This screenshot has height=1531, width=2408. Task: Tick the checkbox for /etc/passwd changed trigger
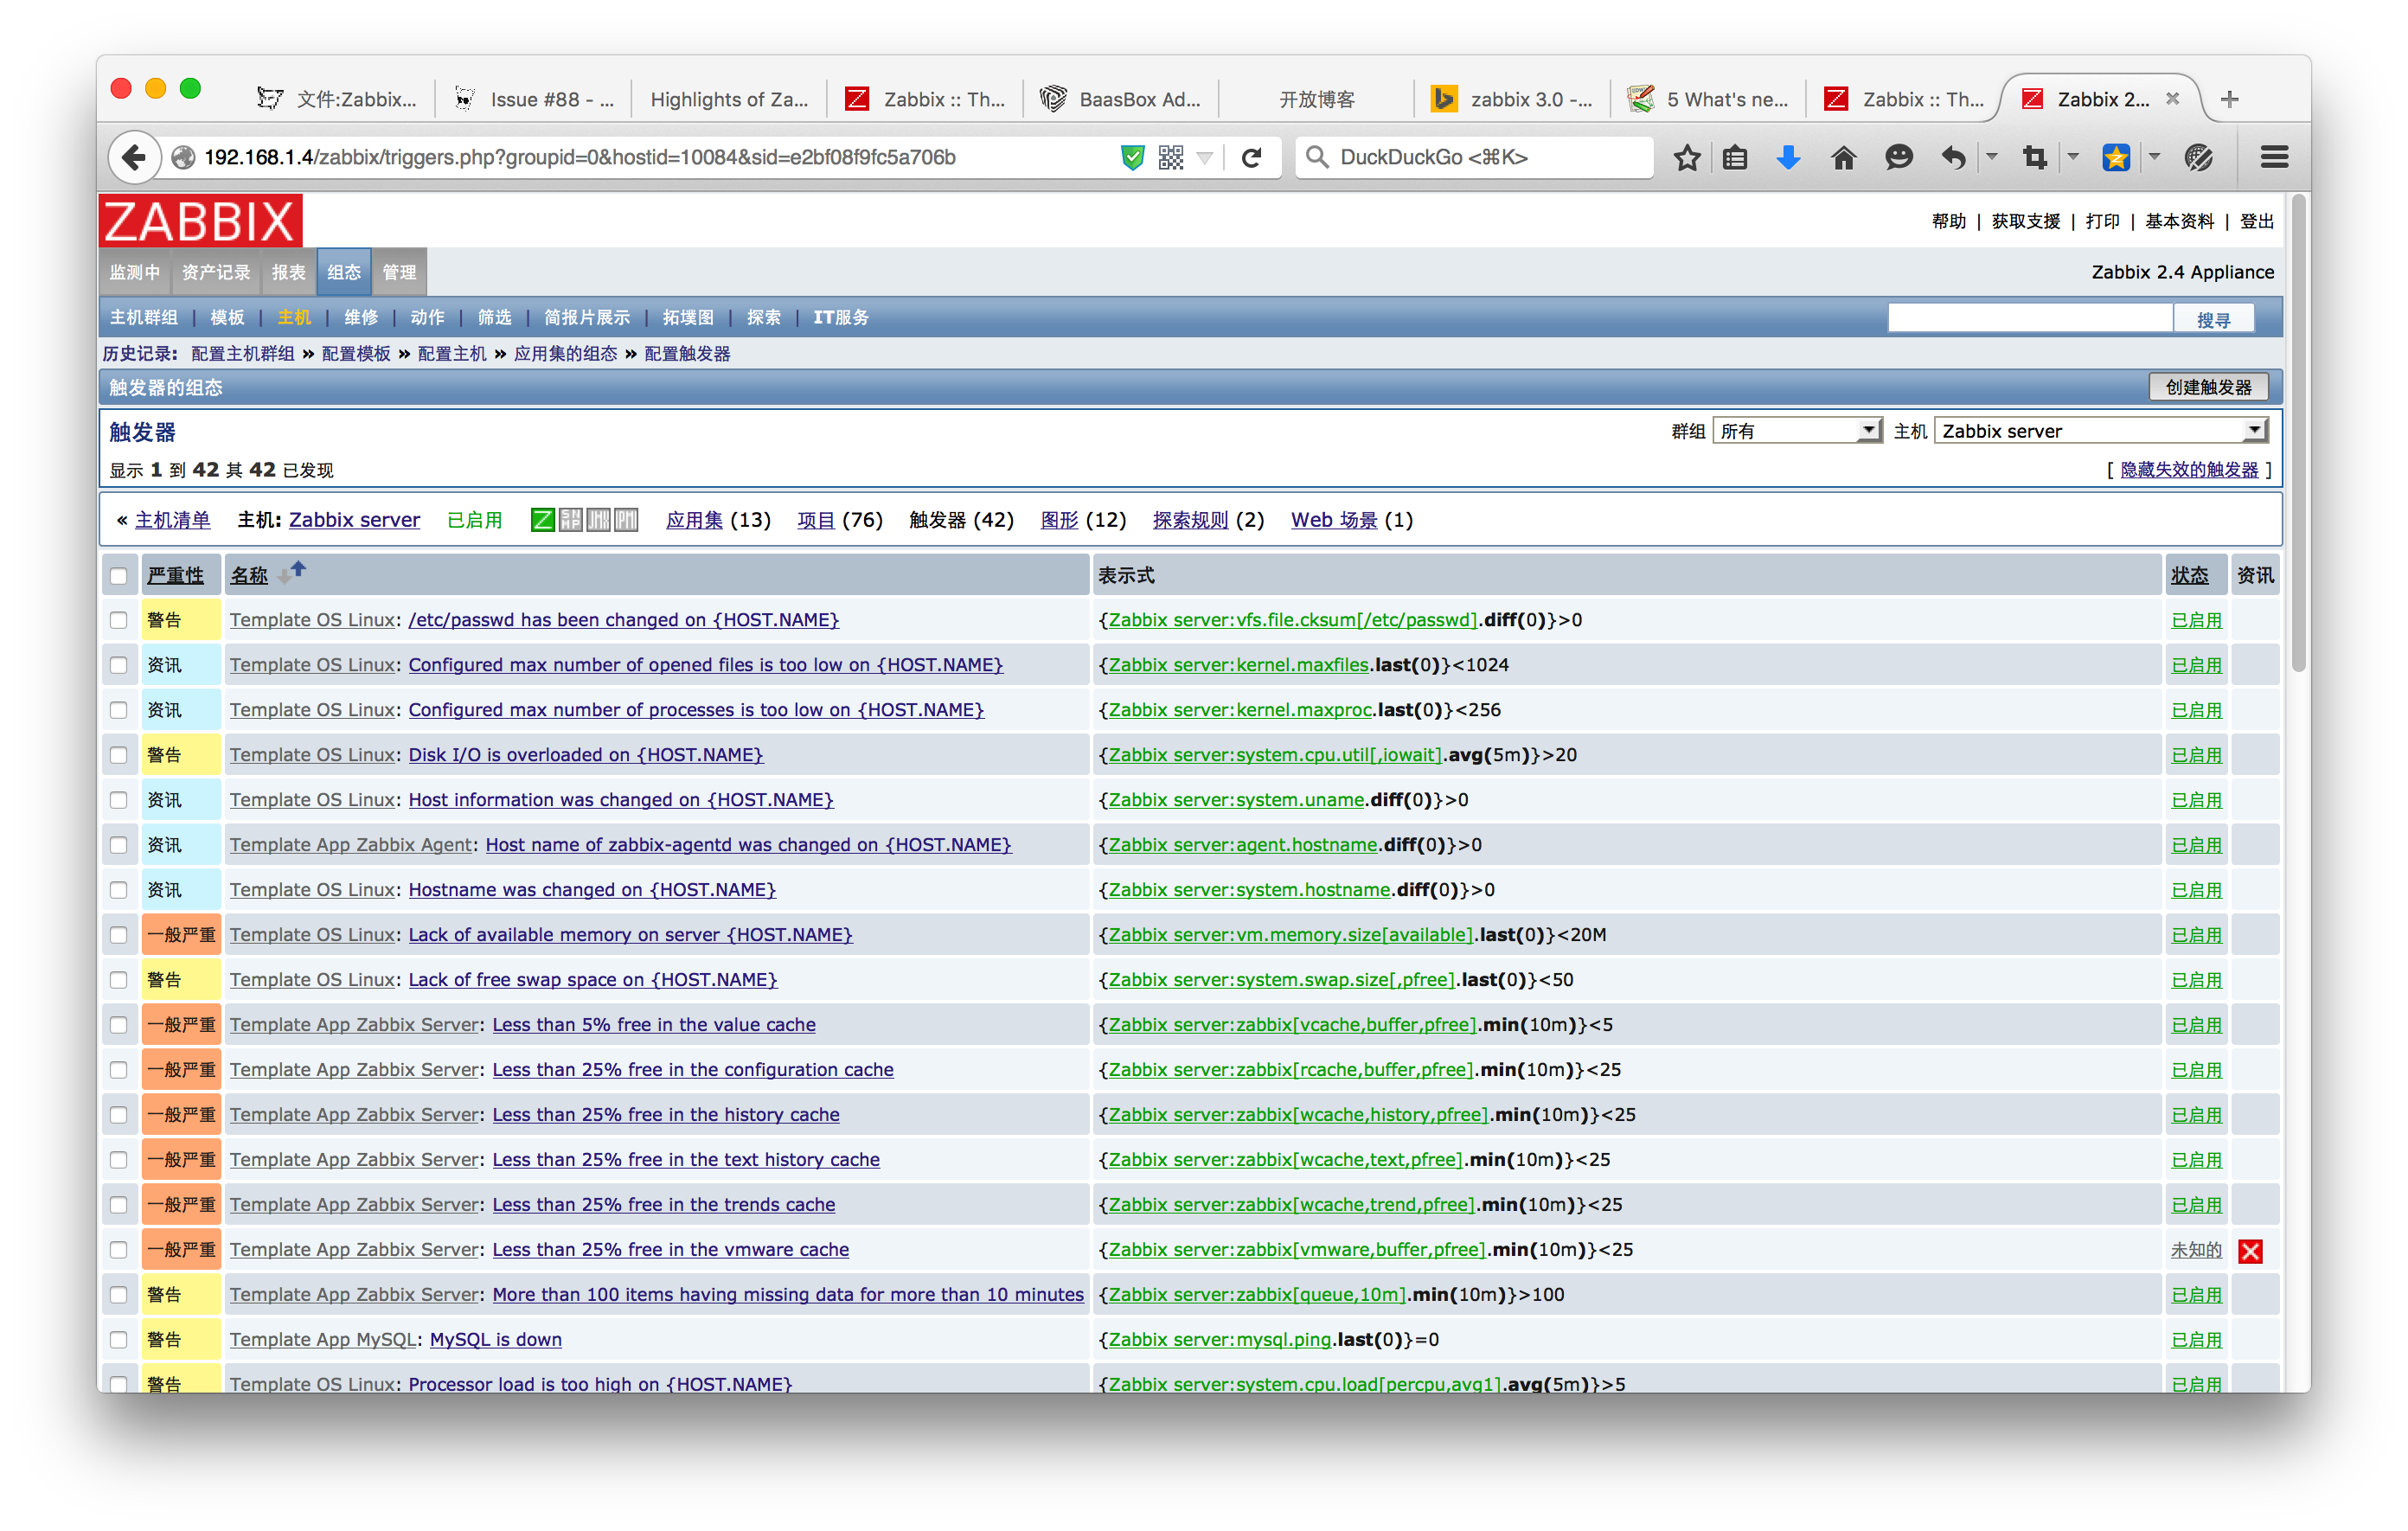119,620
